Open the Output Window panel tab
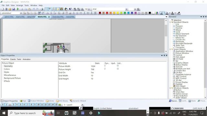This screenshot has height=116, width=207. click(x=36, y=101)
